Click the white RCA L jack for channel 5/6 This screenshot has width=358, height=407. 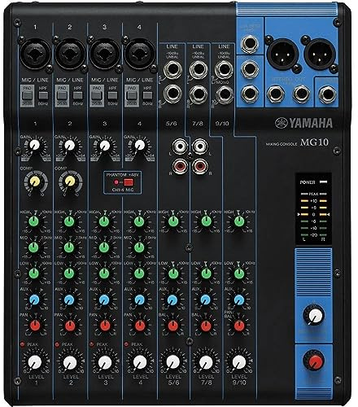(x=180, y=147)
